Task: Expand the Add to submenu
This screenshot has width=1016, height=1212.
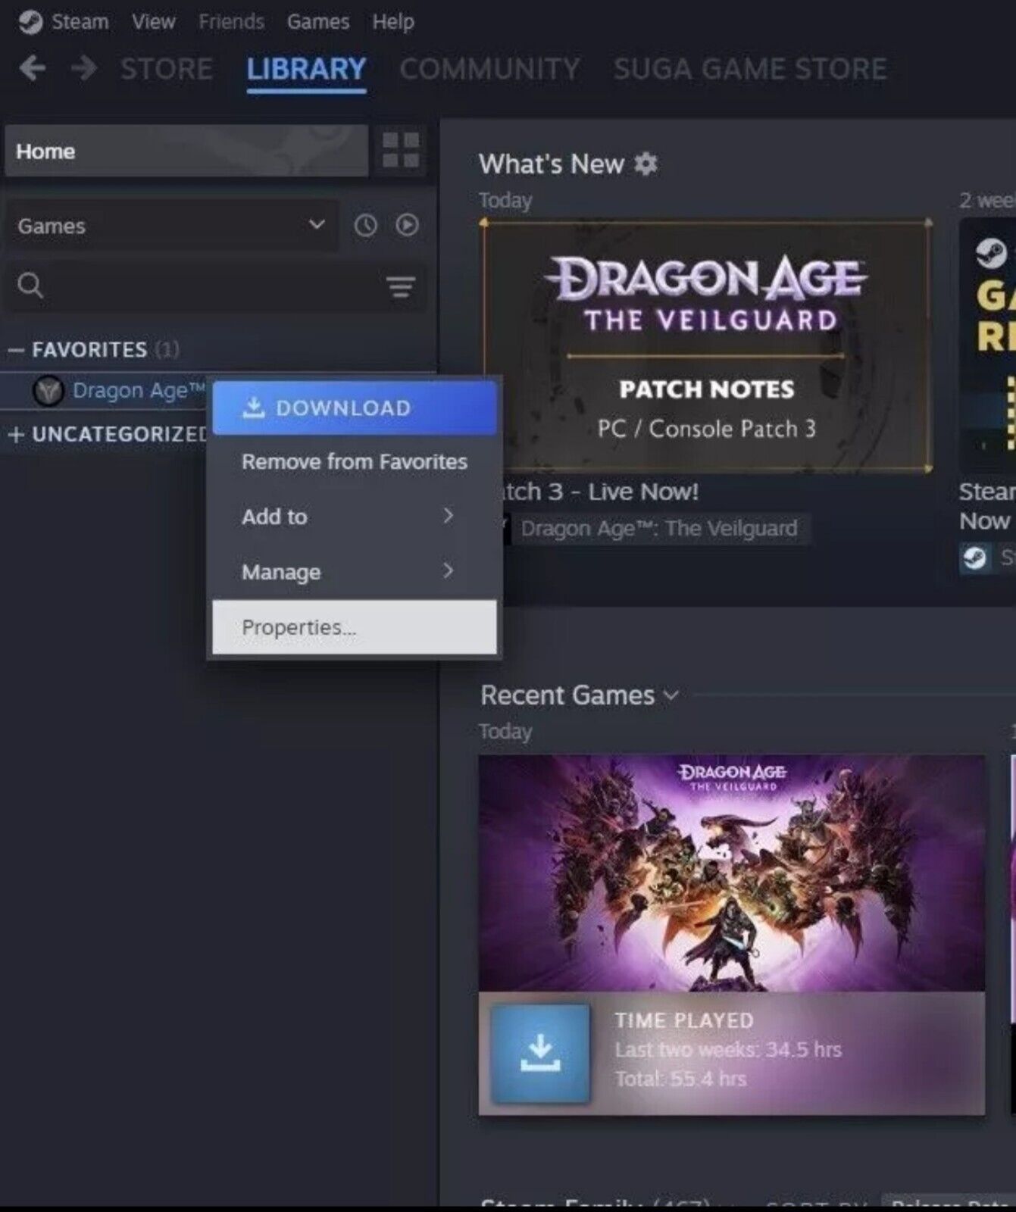Action: click(355, 517)
